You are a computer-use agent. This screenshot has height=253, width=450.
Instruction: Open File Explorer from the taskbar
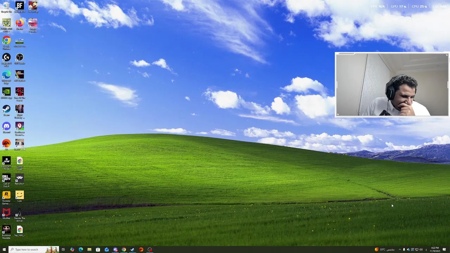[89, 249]
